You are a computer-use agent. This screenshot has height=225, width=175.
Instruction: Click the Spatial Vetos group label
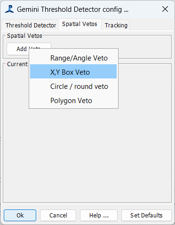click(x=24, y=36)
